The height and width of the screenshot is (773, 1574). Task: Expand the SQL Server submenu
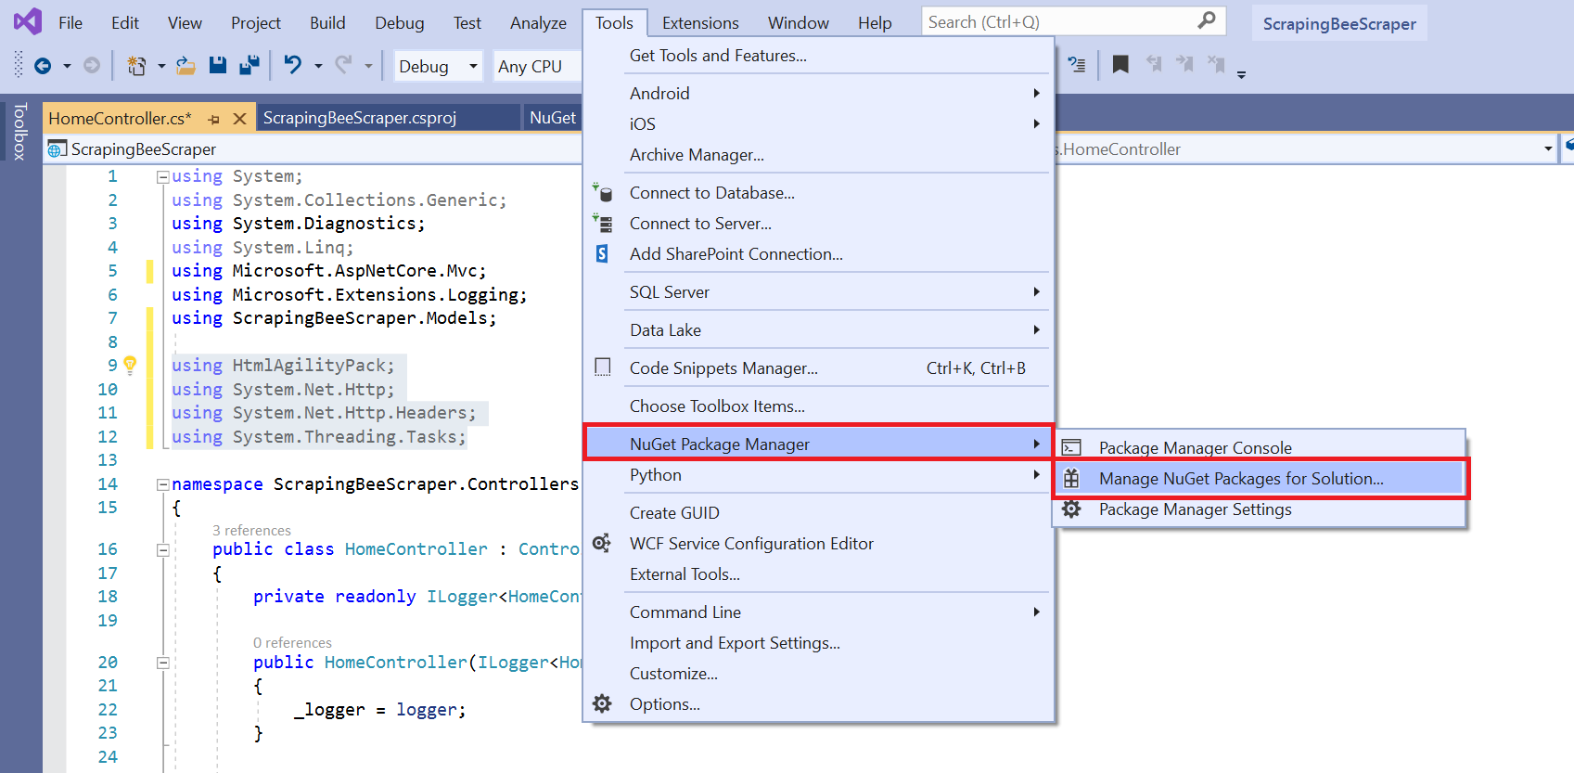(819, 292)
